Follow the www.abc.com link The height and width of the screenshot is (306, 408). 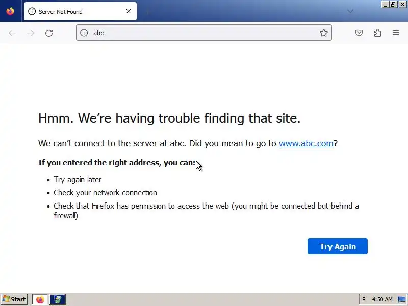pyautogui.click(x=306, y=143)
